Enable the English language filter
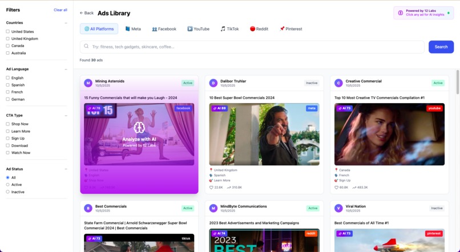The width and height of the screenshot is (460, 252). [x=7, y=78]
